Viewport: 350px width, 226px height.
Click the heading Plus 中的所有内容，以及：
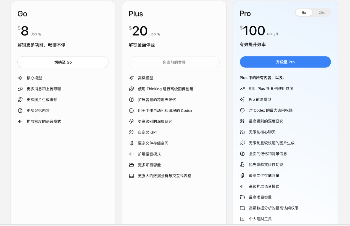[262, 78]
